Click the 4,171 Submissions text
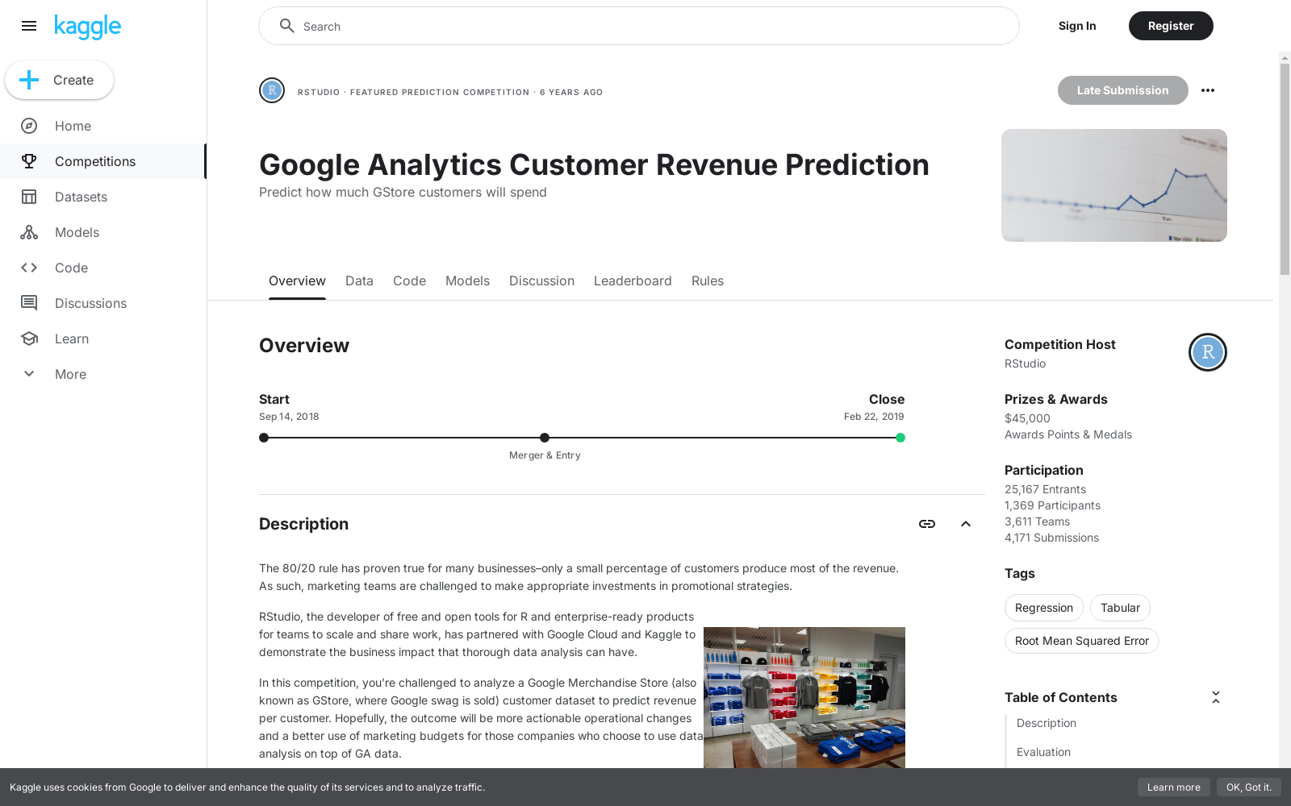The width and height of the screenshot is (1291, 806). coord(1051,538)
